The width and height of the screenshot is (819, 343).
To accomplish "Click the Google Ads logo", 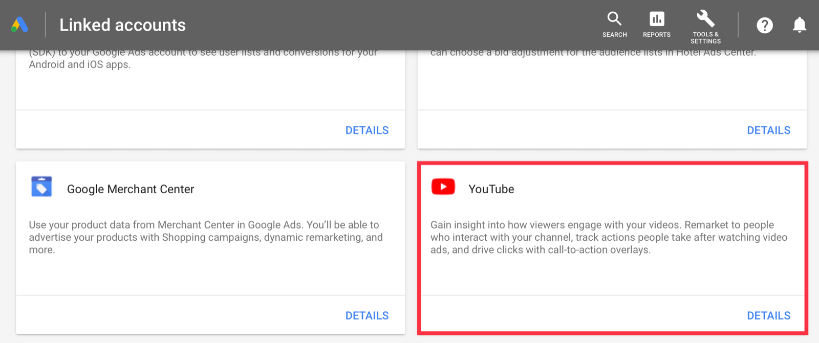I will coord(20,25).
